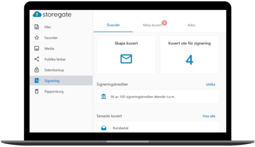Click the Publika länkar share icon
This screenshot has height=147, width=255.
[37, 59]
